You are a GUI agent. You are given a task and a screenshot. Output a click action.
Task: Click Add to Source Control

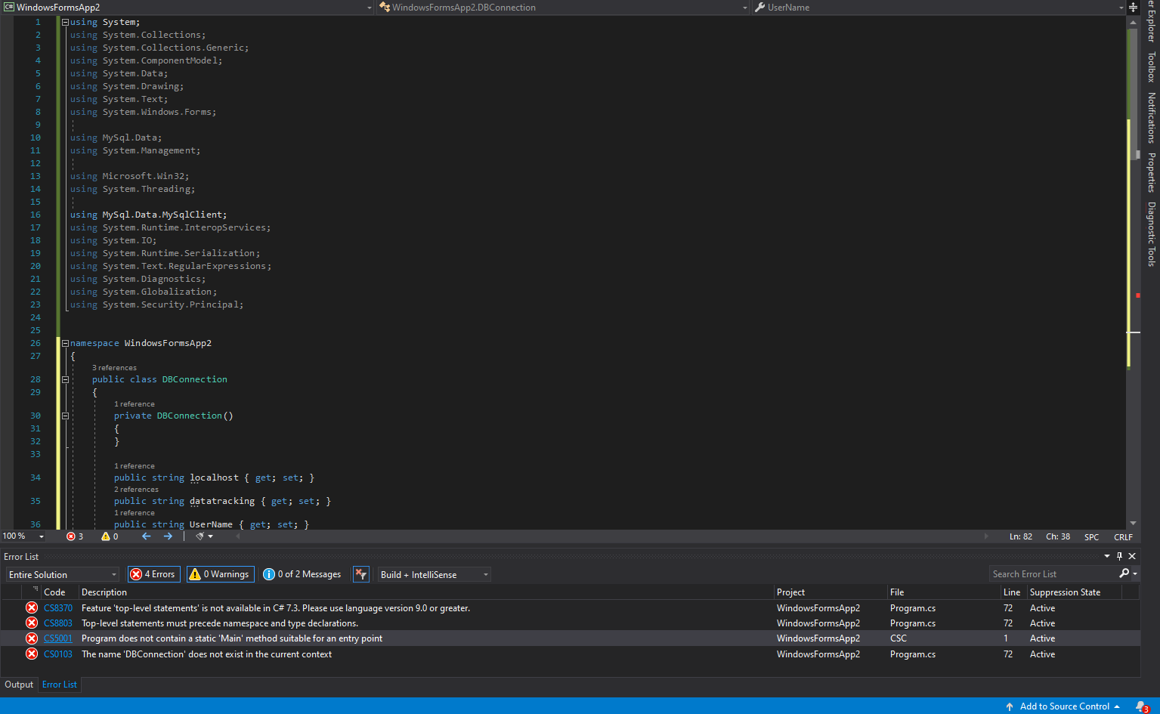1065,706
